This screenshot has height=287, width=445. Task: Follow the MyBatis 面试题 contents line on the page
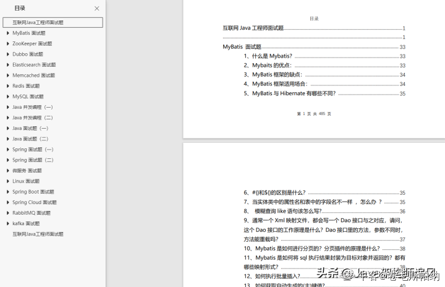point(314,47)
